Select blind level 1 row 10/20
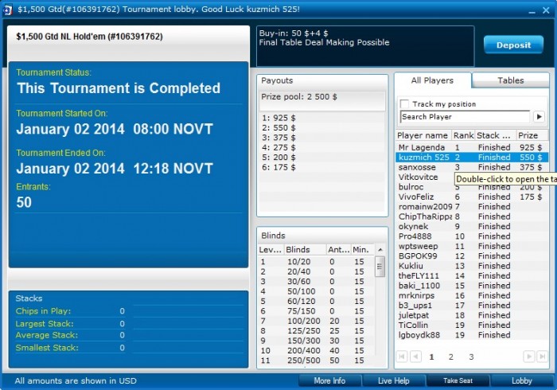Viewport: 557px width, 390px height. click(316, 262)
